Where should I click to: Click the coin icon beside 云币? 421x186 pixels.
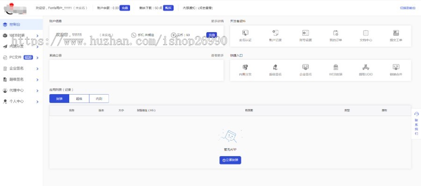point(173,35)
